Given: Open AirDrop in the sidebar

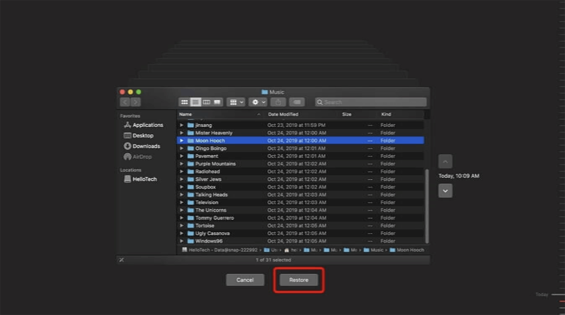Looking at the screenshot, I should click(138, 157).
